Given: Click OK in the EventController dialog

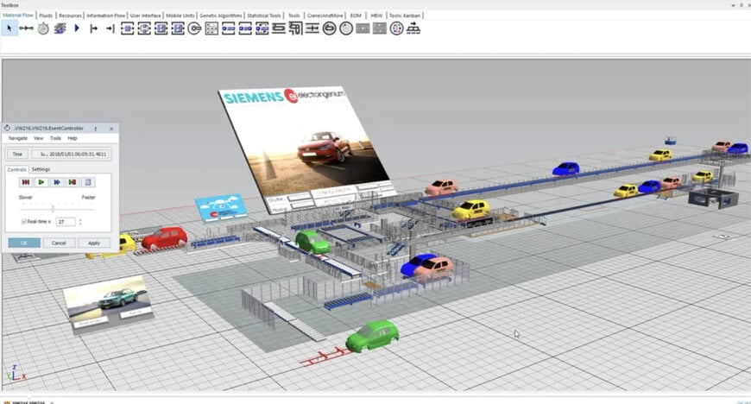Looking at the screenshot, I should tap(24, 243).
